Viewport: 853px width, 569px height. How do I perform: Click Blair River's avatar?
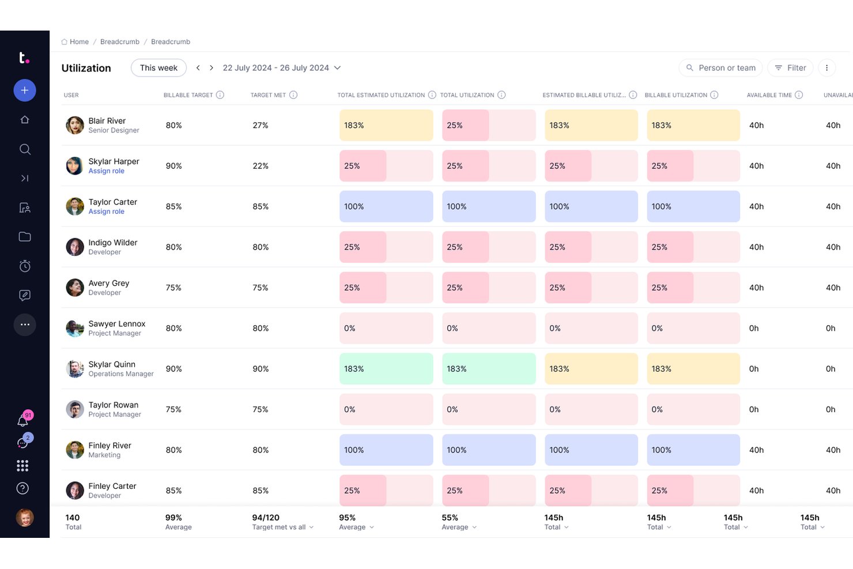[75, 125]
